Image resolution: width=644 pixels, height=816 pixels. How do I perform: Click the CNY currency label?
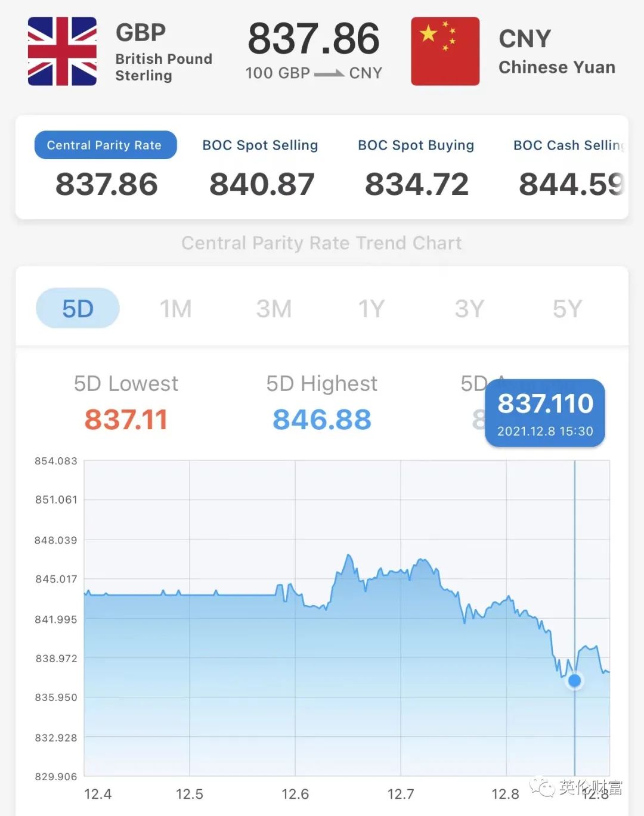pyautogui.click(x=525, y=39)
